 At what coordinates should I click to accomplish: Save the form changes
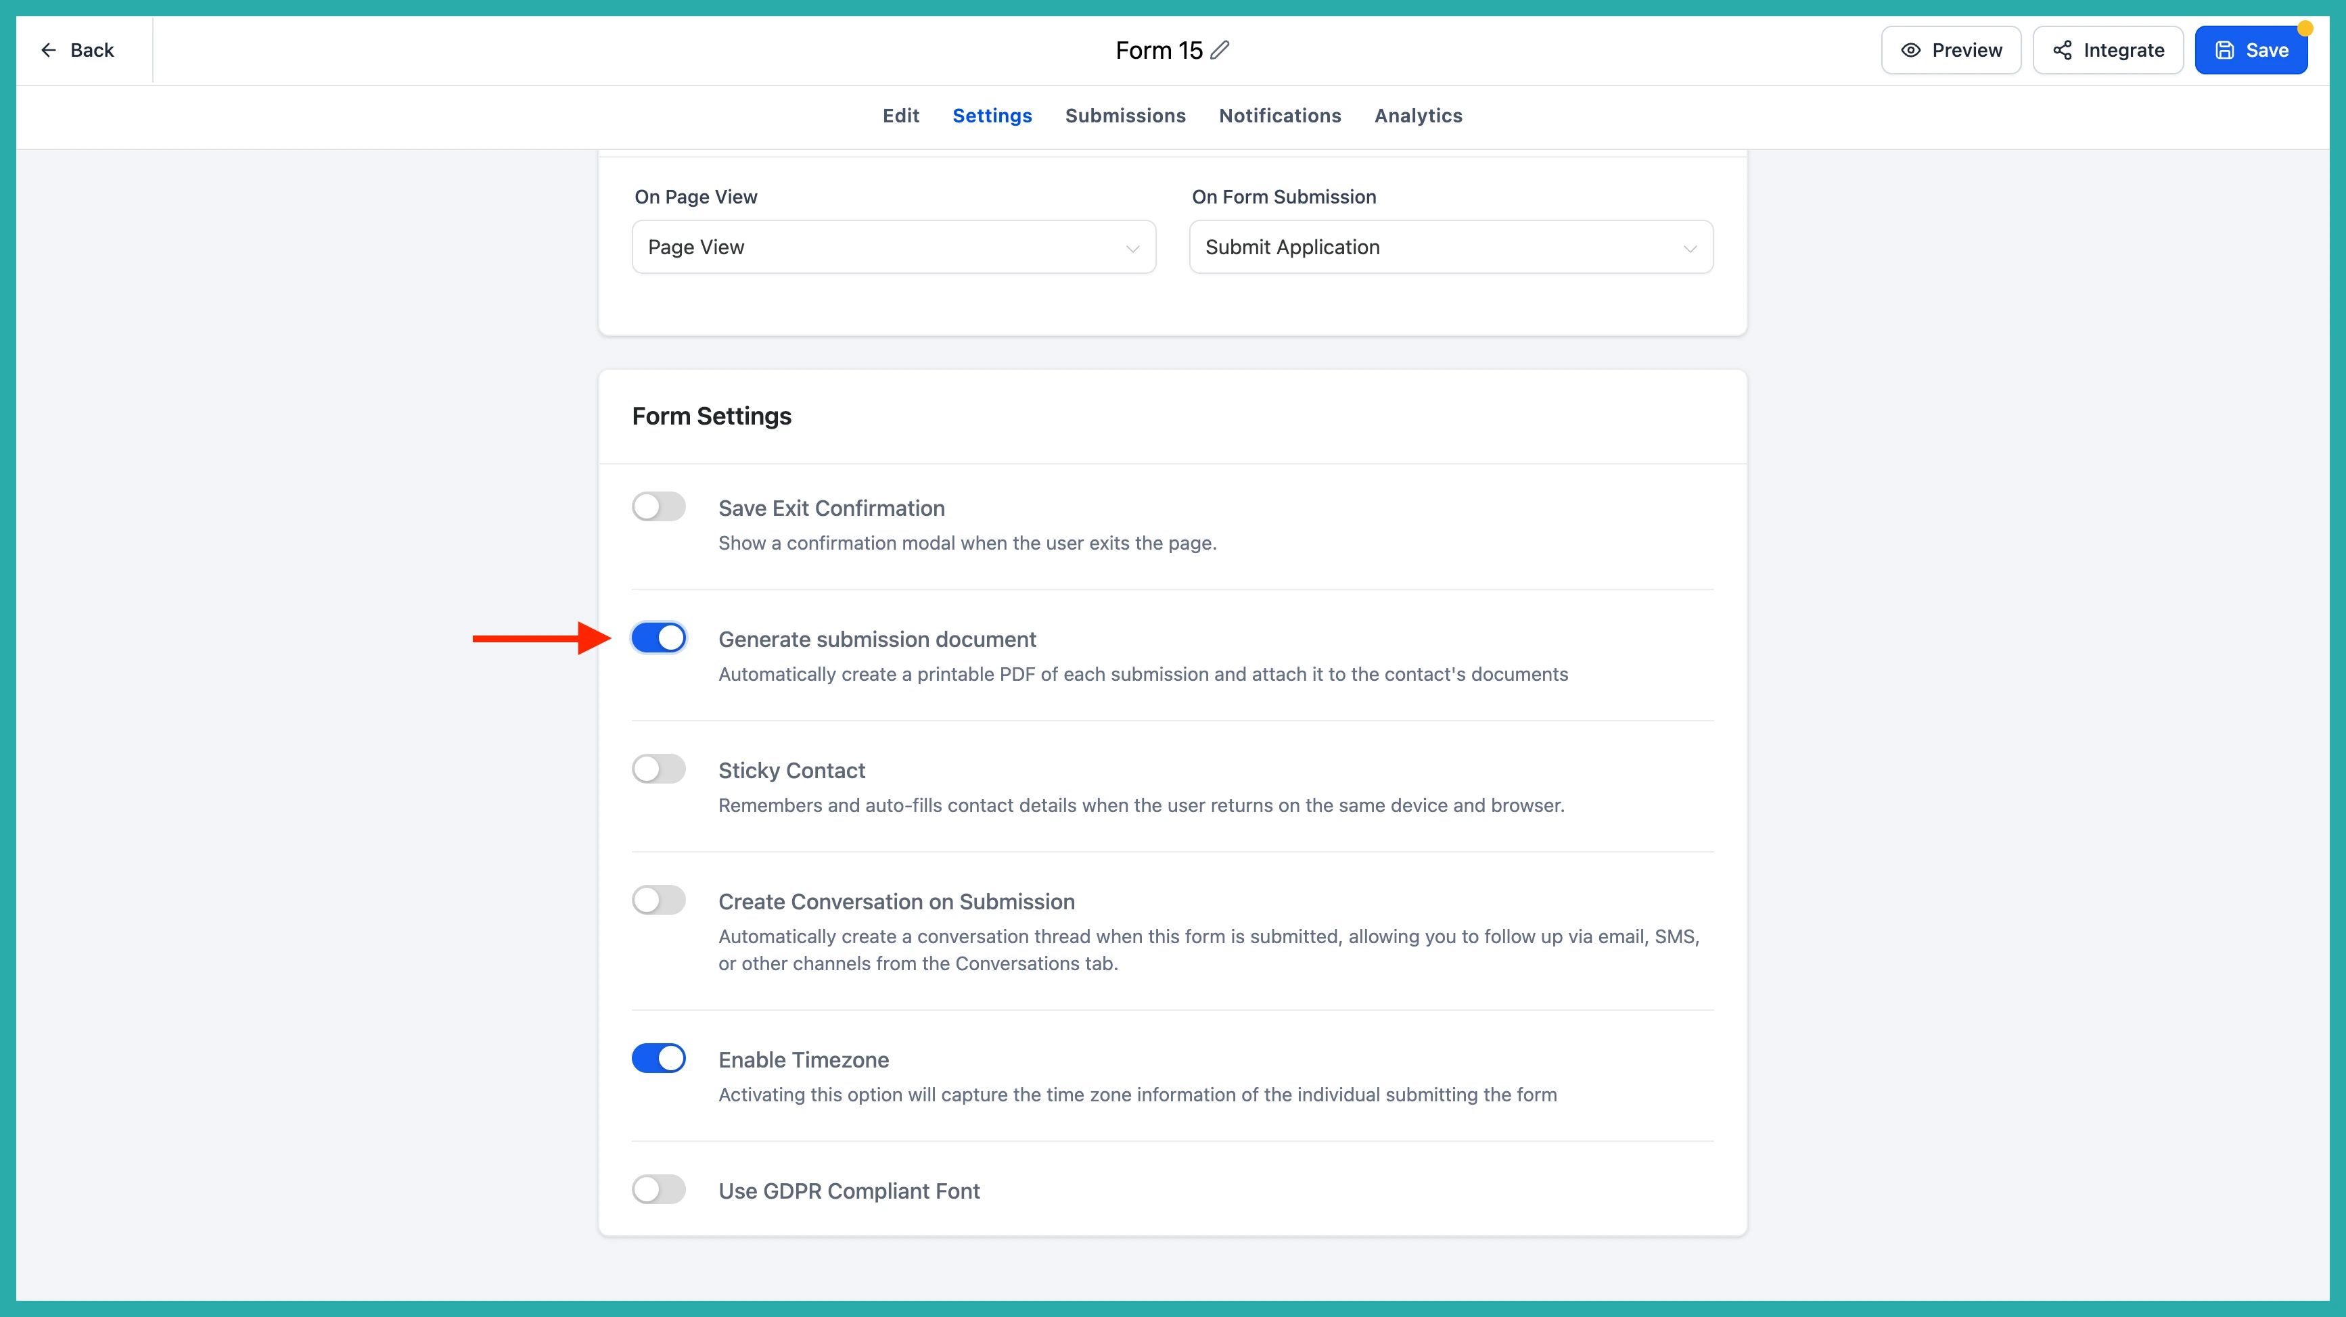point(2251,50)
